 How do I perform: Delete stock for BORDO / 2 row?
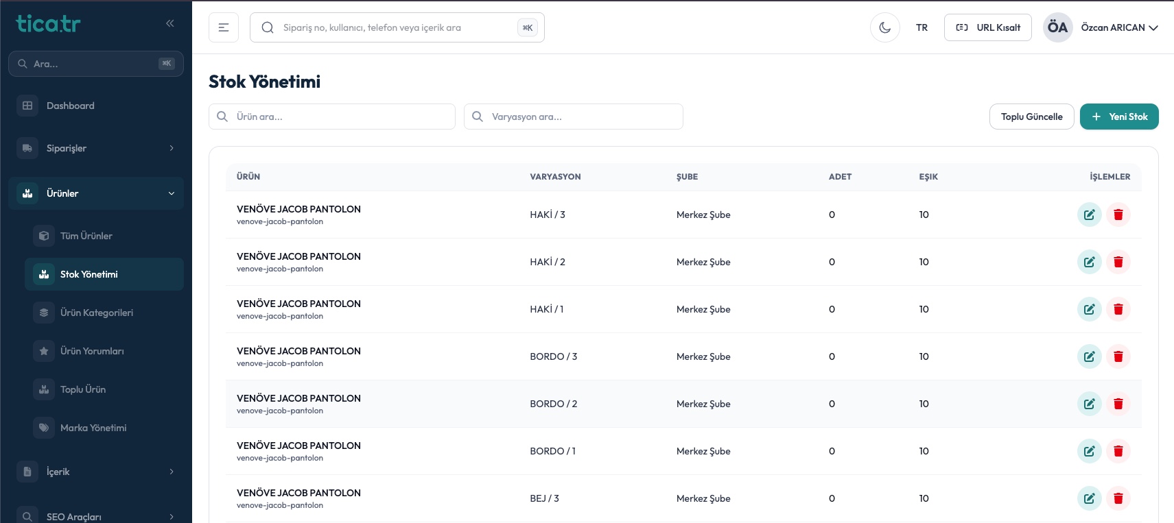[x=1118, y=404]
